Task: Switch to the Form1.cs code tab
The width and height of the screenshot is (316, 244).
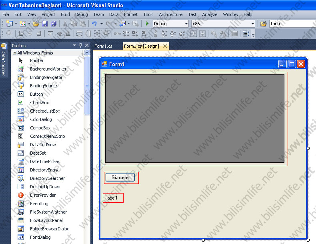Action: tap(103, 46)
